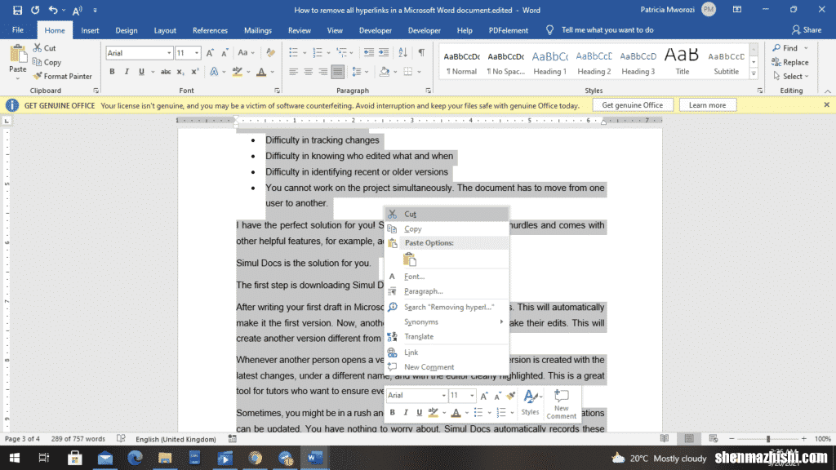Click the Get genuine Office button
836x470 pixels.
point(633,105)
